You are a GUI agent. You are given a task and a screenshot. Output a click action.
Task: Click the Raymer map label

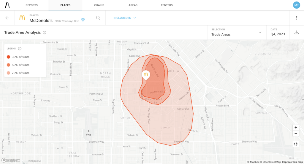[125, 118]
